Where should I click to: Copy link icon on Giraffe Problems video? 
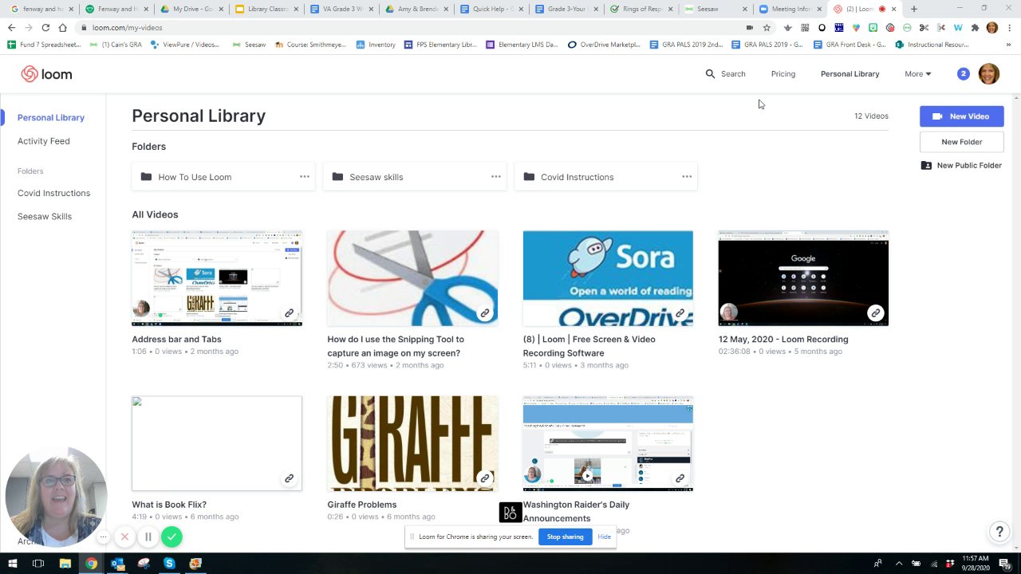(484, 478)
